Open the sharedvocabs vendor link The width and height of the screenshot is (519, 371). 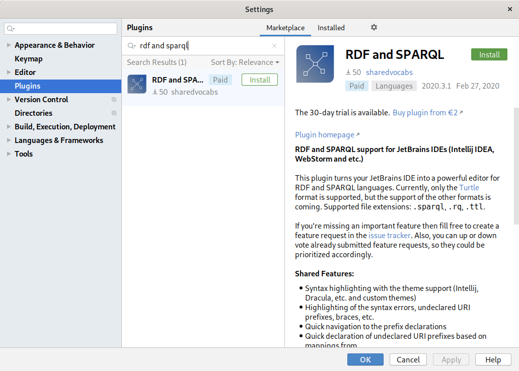click(389, 72)
